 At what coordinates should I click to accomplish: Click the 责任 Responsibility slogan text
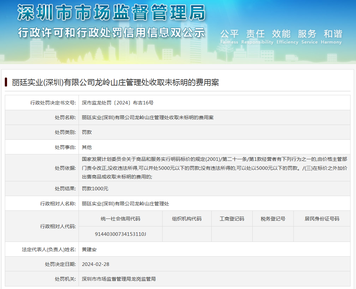[x=257, y=37]
